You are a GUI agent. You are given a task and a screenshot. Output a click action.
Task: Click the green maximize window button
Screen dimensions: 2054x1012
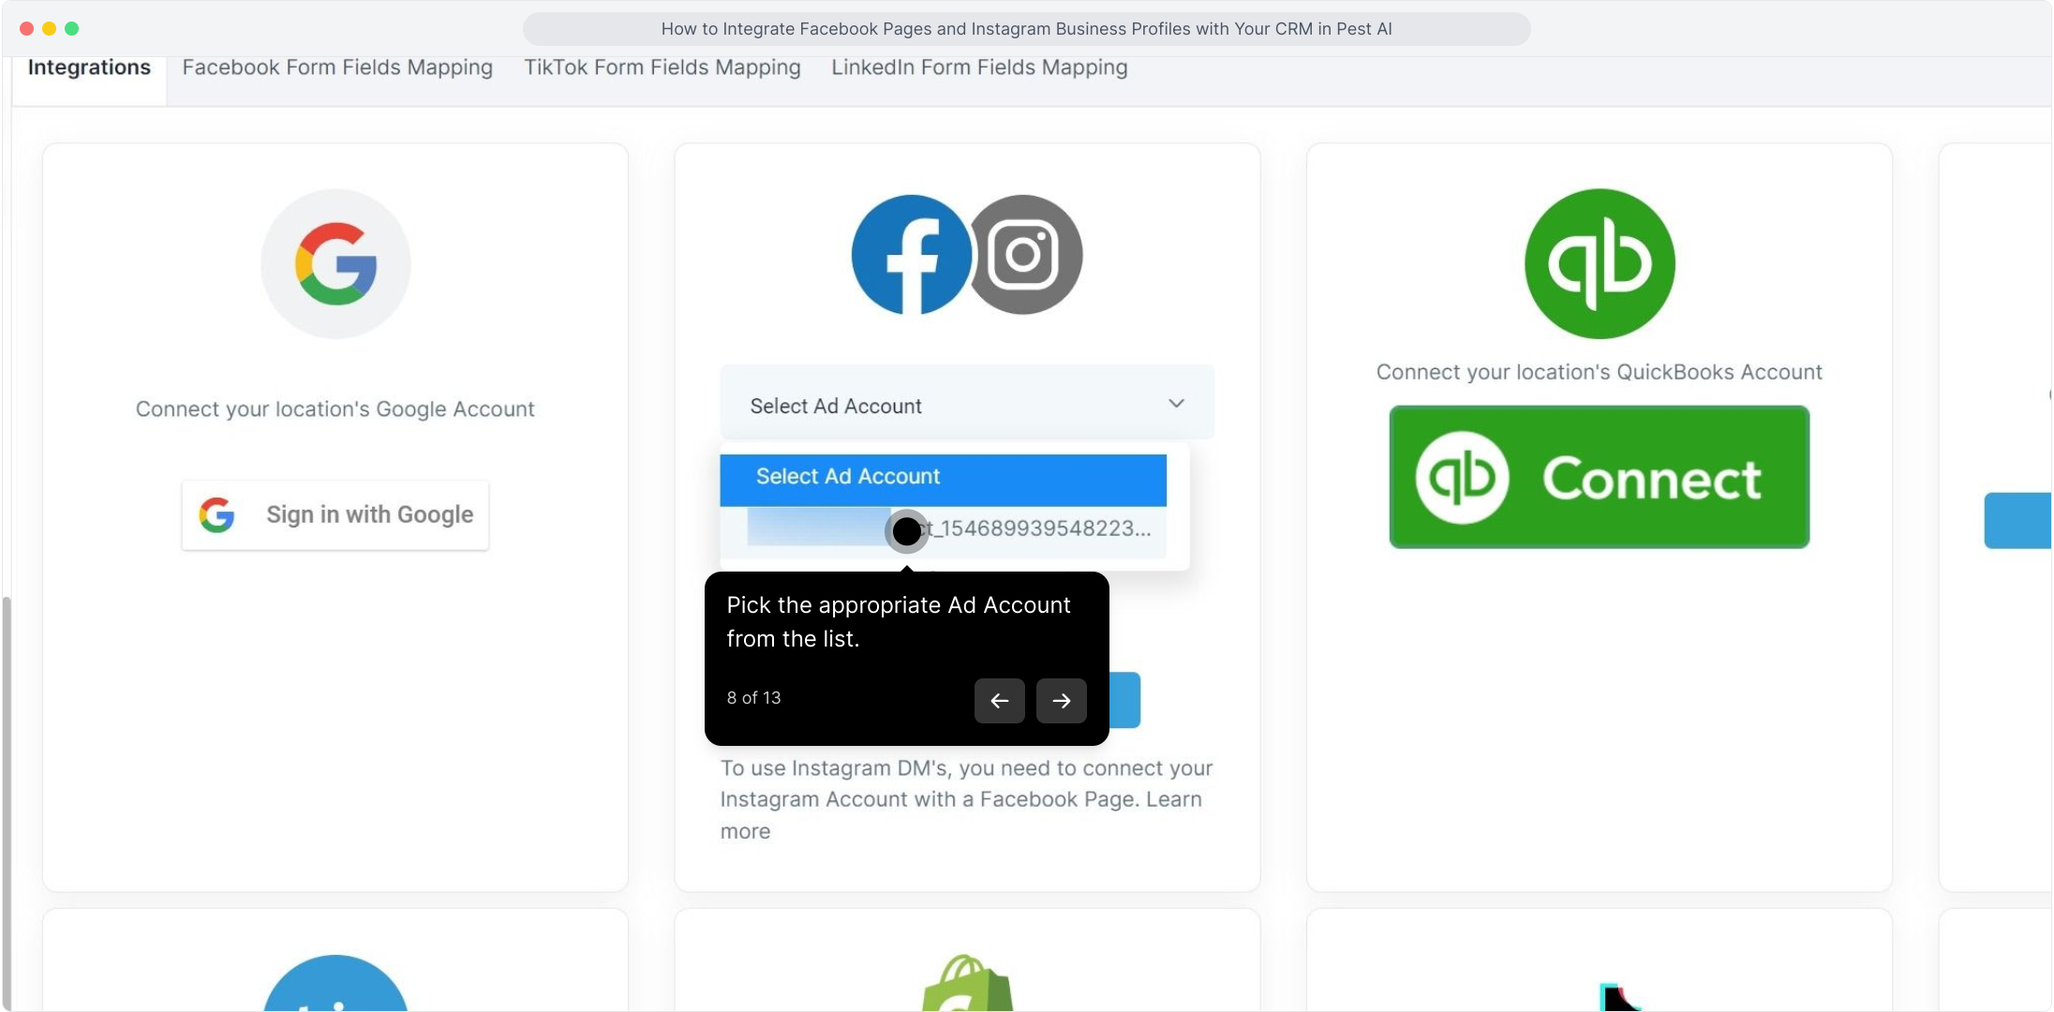(x=71, y=29)
